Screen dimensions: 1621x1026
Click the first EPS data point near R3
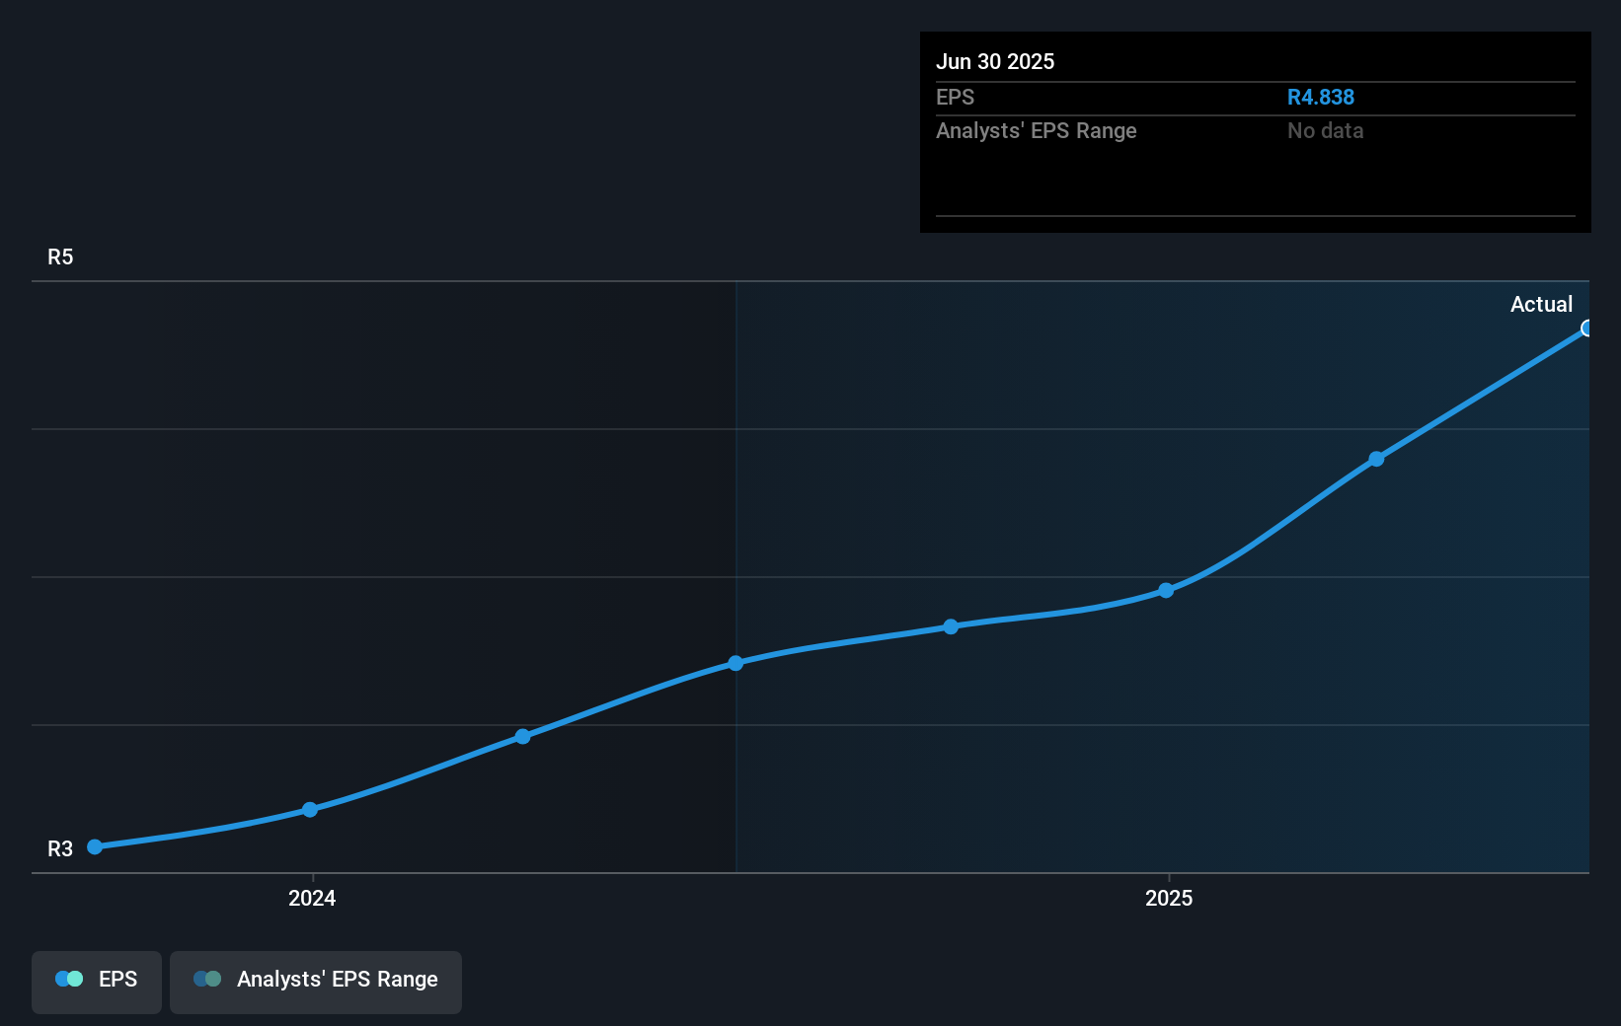[x=95, y=846]
